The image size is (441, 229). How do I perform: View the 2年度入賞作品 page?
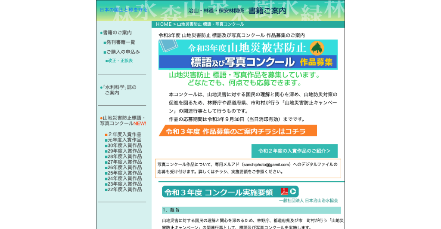[x=124, y=134]
